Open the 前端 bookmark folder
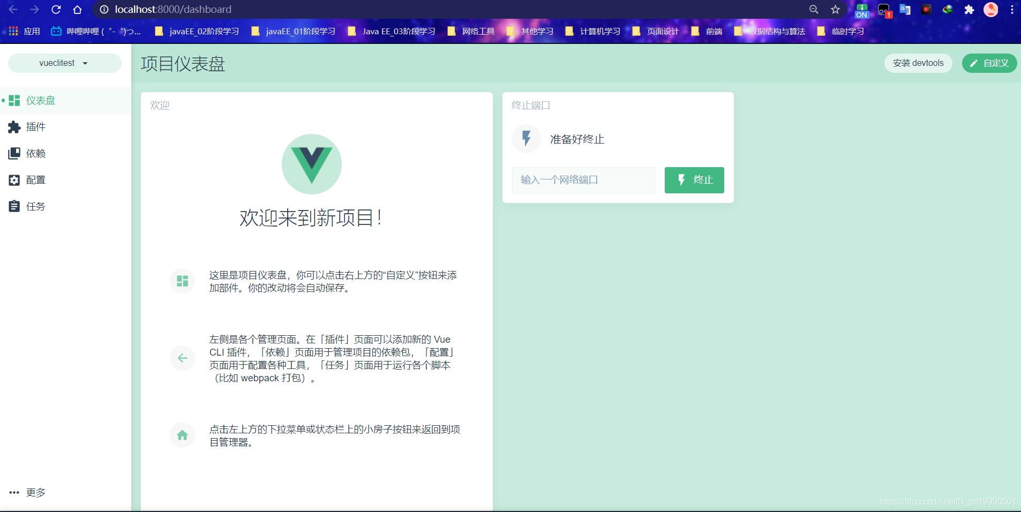Image resolution: width=1021 pixels, height=512 pixels. 707,32
